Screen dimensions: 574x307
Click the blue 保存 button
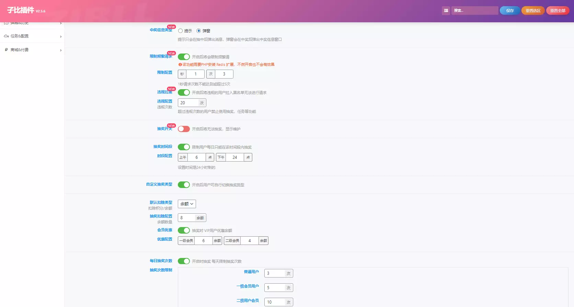(510, 11)
